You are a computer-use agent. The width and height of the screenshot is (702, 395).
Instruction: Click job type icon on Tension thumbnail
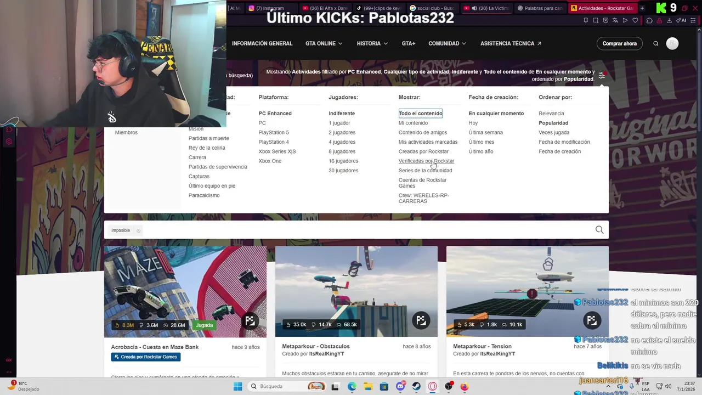click(592, 320)
